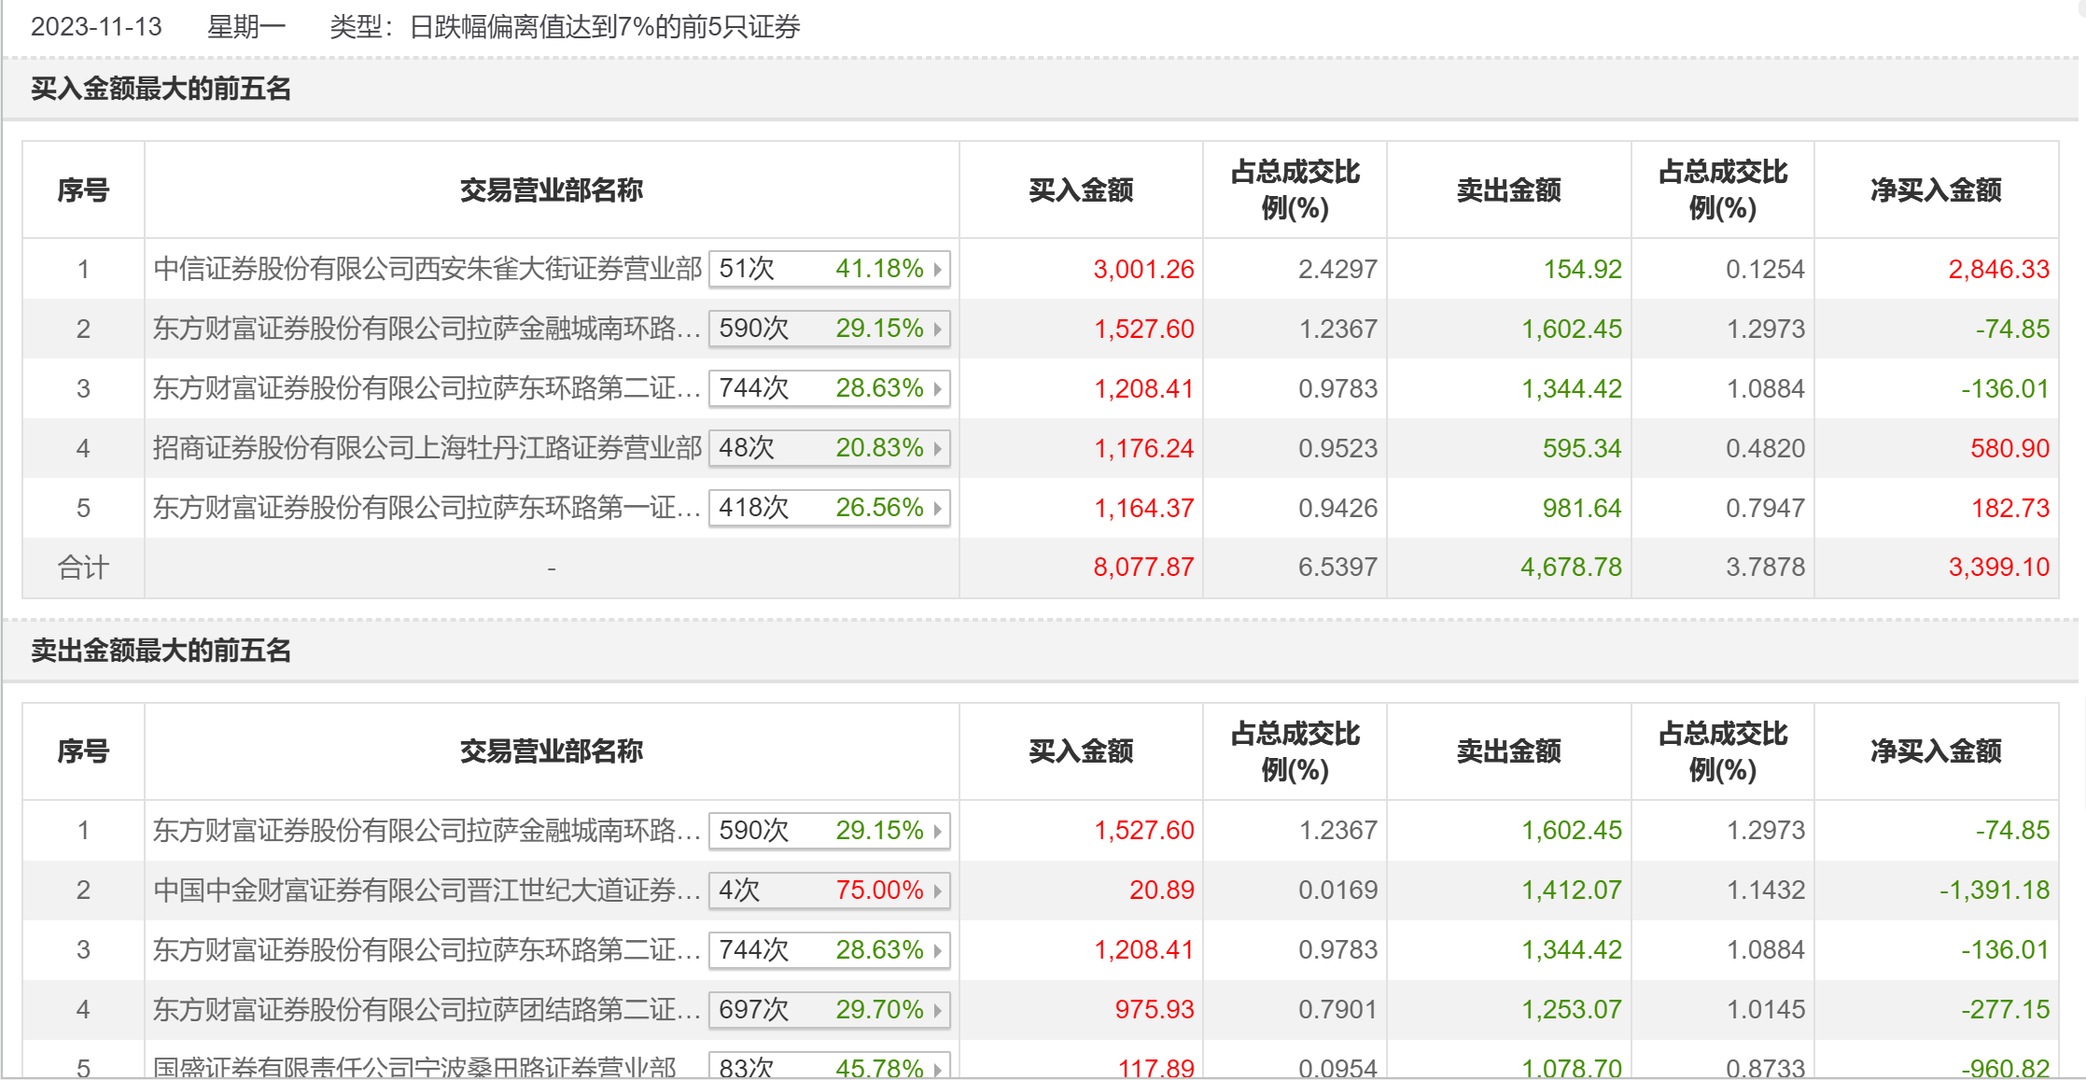Select total net buy 3,399.10
The height and width of the screenshot is (1080, 2086).
tap(1998, 568)
